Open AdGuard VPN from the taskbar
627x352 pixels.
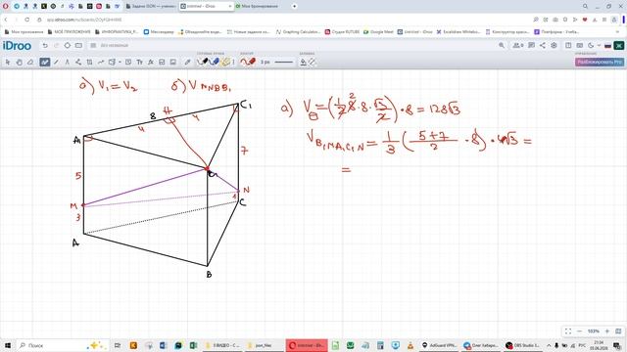tap(440, 345)
